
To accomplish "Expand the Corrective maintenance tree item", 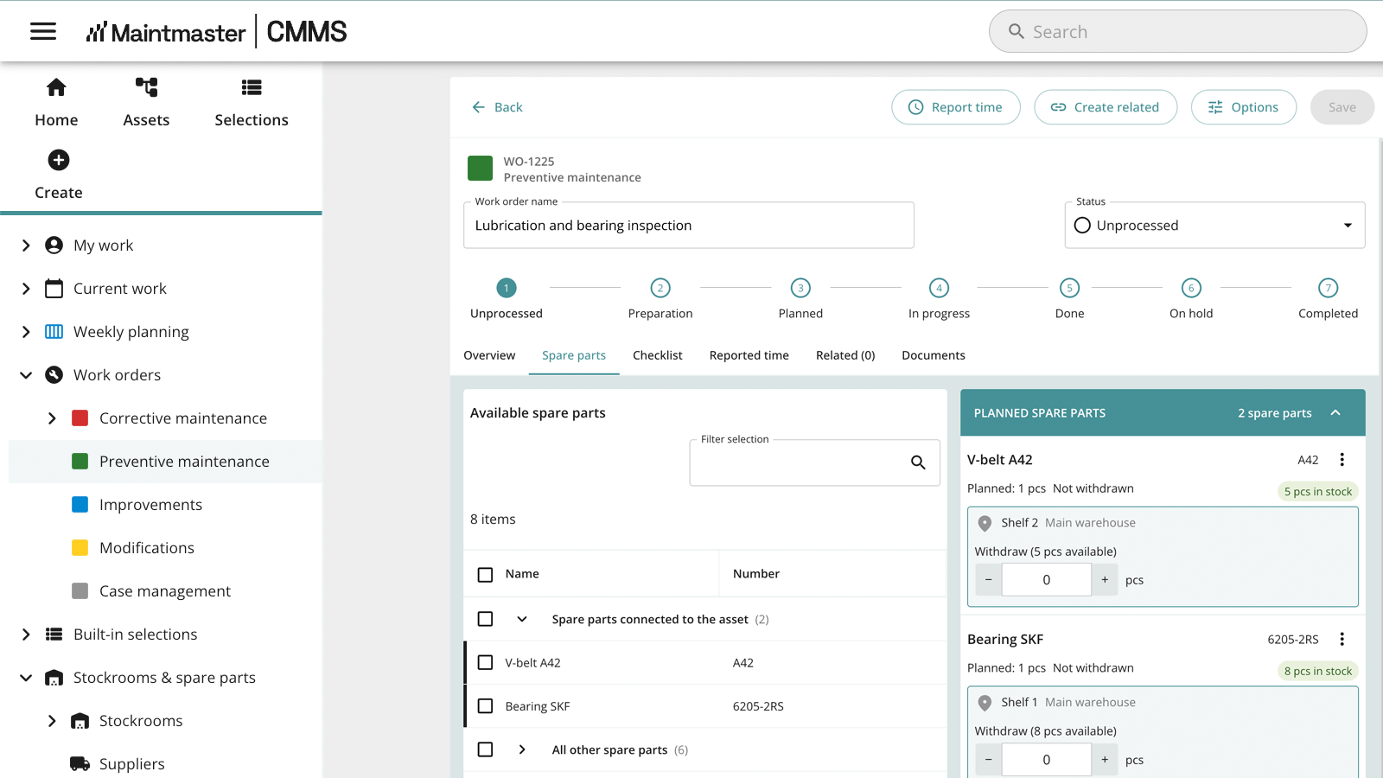I will click(52, 418).
